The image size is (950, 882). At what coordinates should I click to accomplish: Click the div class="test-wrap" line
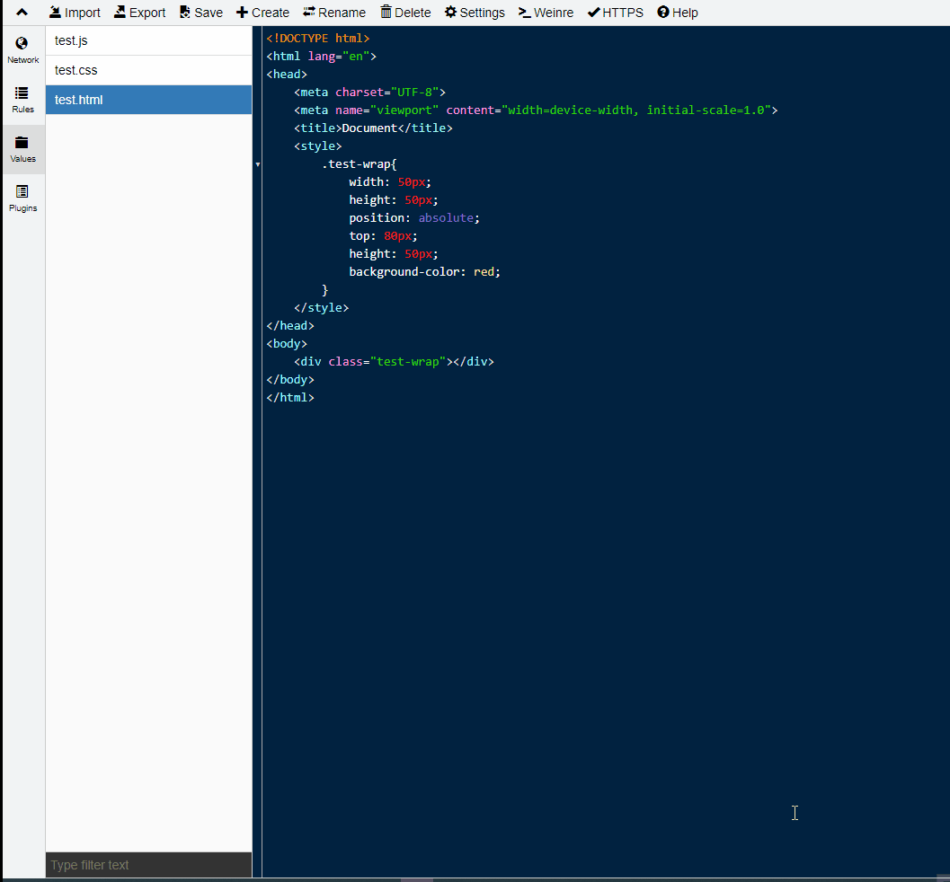[394, 361]
